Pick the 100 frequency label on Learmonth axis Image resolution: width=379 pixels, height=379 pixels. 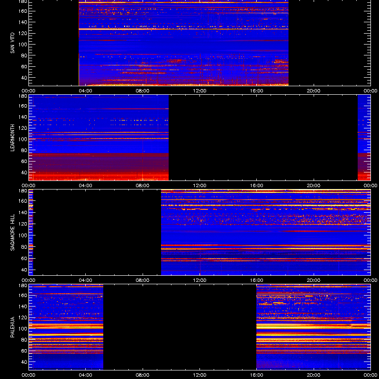coord(23,139)
